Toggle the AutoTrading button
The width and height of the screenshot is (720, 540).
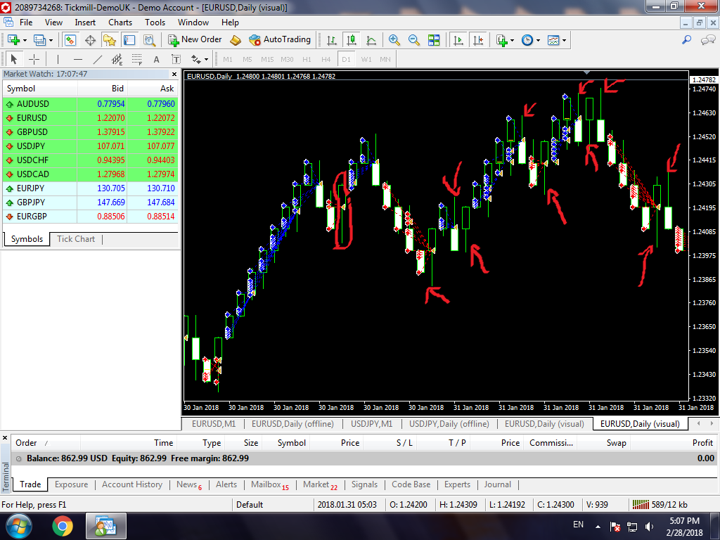pyautogui.click(x=279, y=40)
